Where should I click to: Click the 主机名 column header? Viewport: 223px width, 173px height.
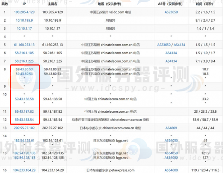(x=53, y=4)
